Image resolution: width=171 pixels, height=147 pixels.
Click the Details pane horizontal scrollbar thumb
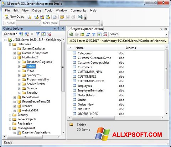point(93,118)
